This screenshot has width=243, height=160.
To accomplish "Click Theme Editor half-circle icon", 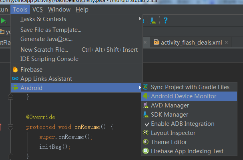I will click(x=146, y=142).
